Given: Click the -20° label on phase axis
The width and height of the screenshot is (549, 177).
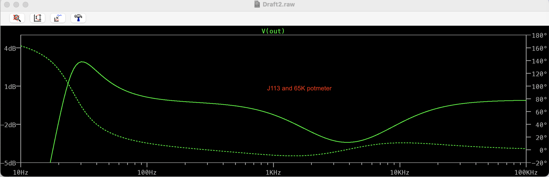Looking at the screenshot, I should [x=539, y=163].
